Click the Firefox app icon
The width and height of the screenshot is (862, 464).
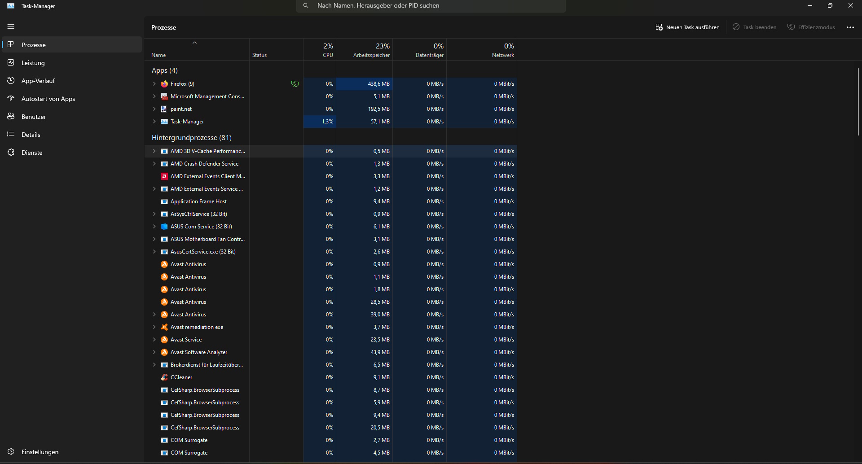164,84
